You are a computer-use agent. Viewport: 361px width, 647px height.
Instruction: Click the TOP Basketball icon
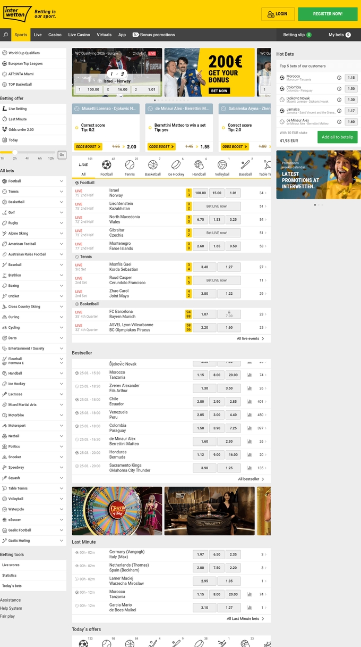point(5,85)
